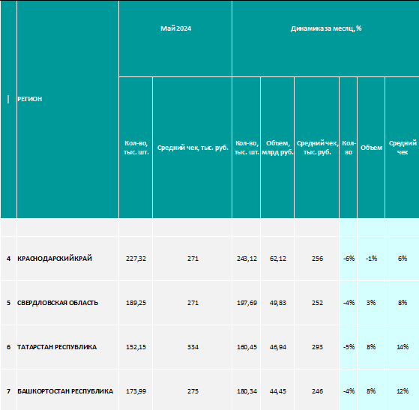Viewport: 419px width, 410px height.
Task: Click the -1% cell
Action: pyautogui.click(x=371, y=259)
